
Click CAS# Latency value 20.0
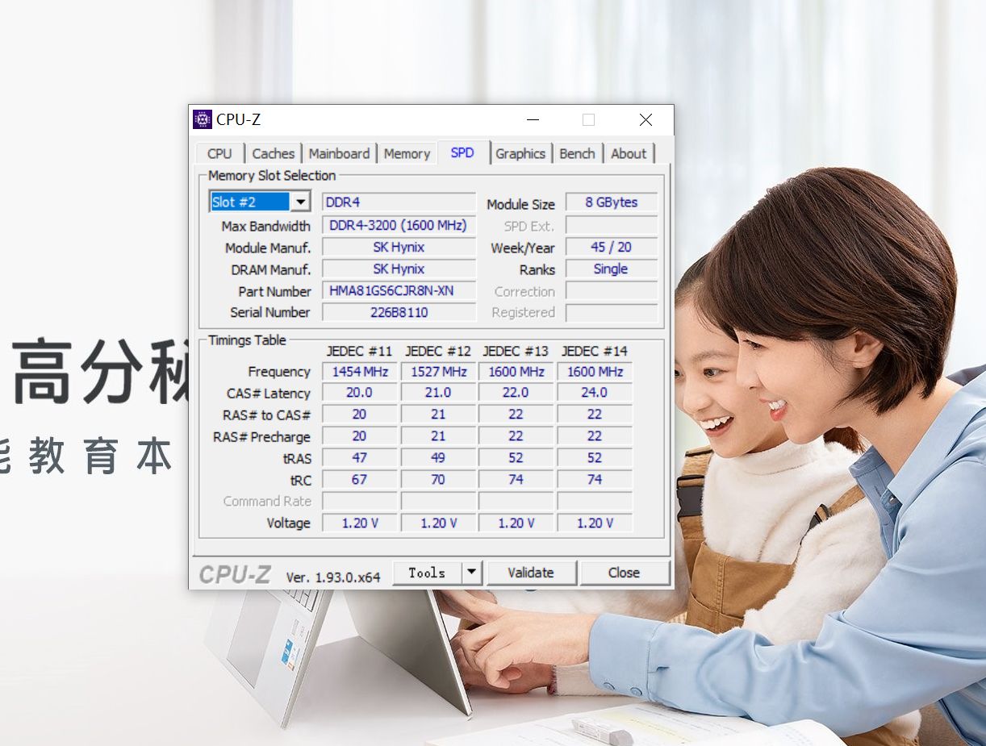(x=360, y=393)
